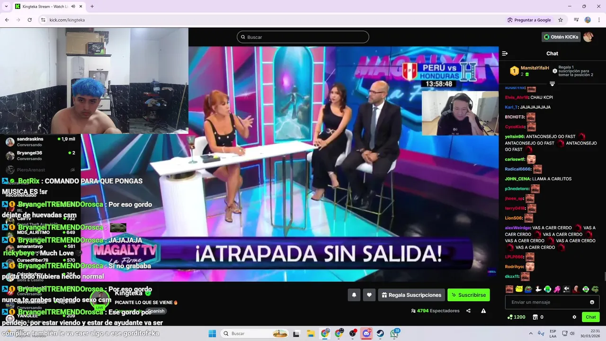Open the user profile avatar menu
The width and height of the screenshot is (606, 341).
click(x=588, y=37)
